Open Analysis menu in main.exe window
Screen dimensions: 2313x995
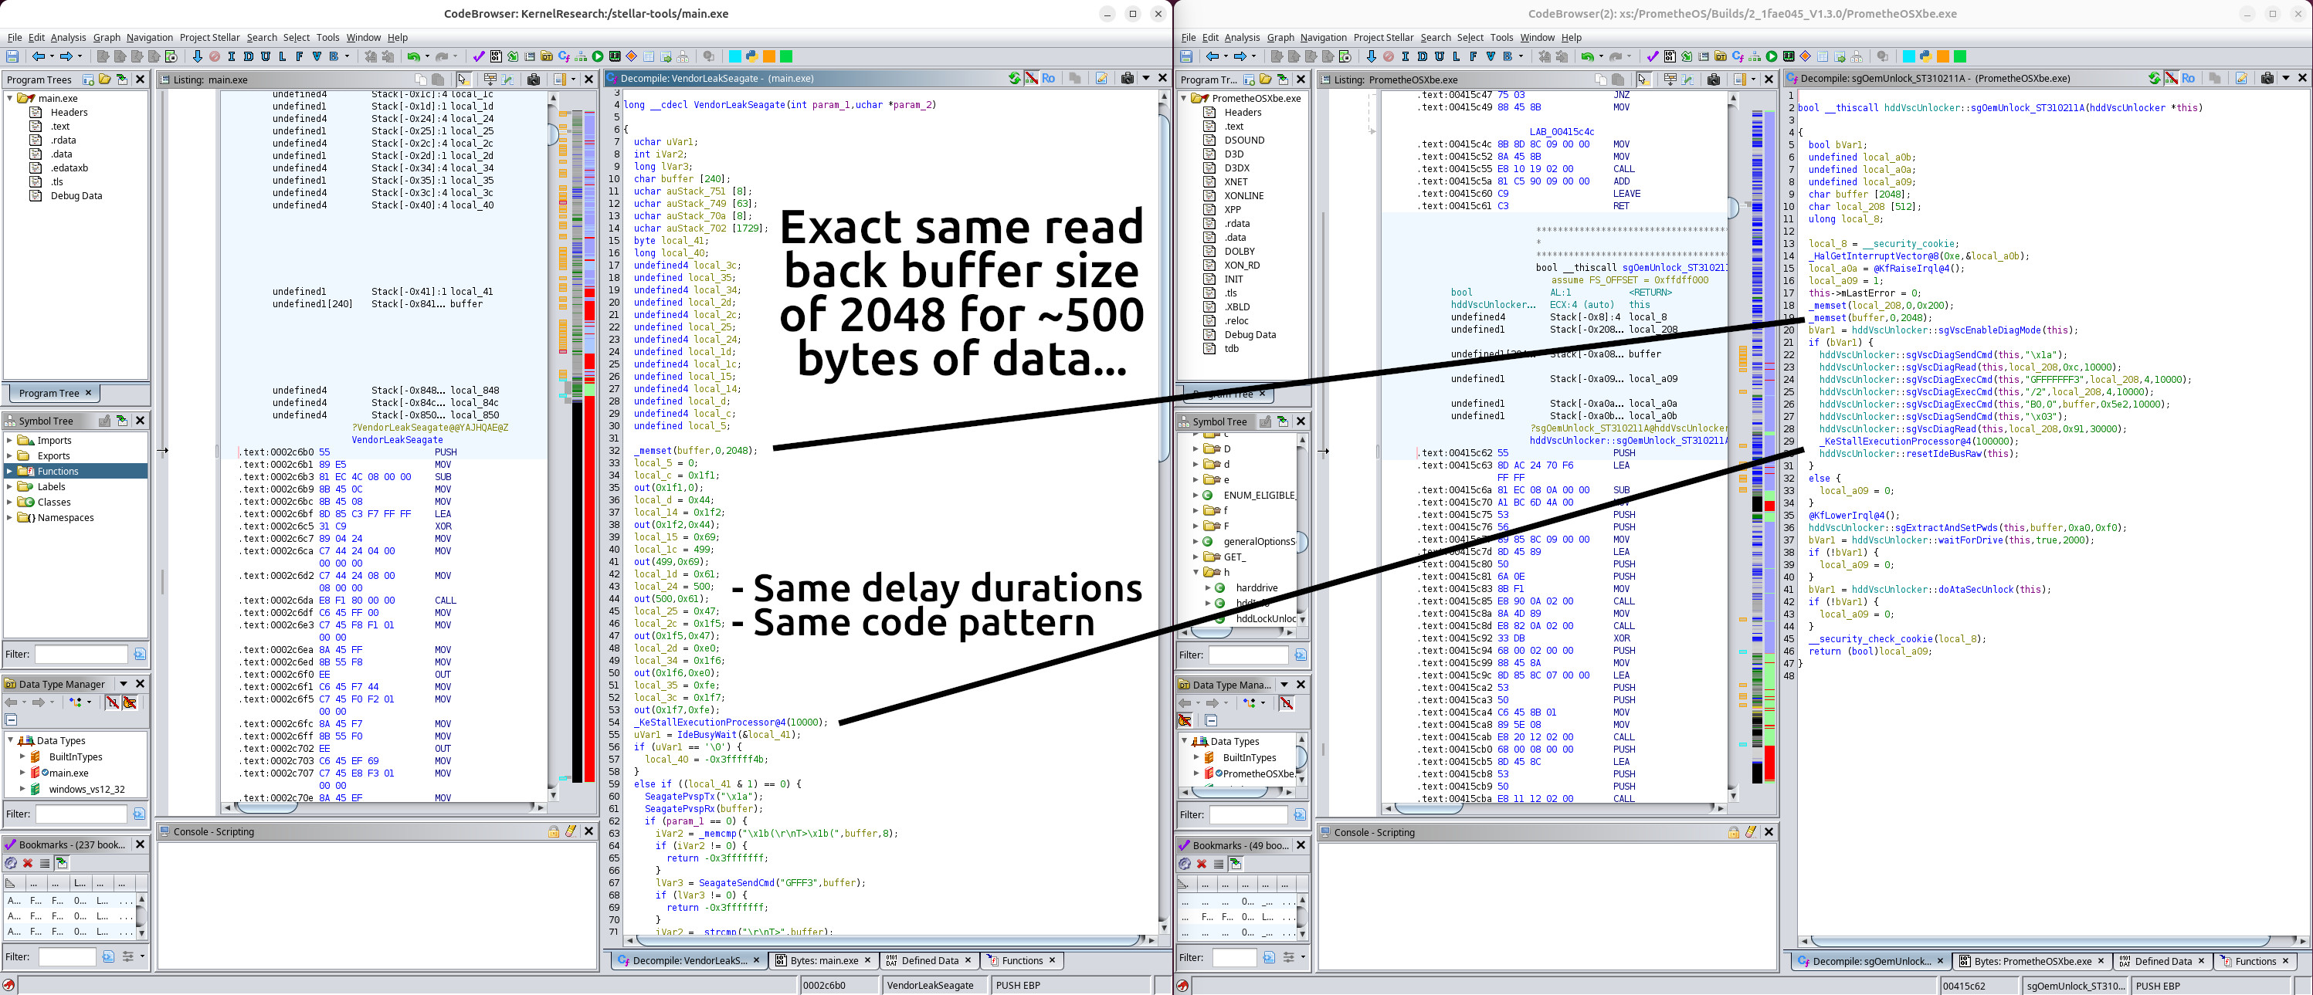pyautogui.click(x=68, y=38)
